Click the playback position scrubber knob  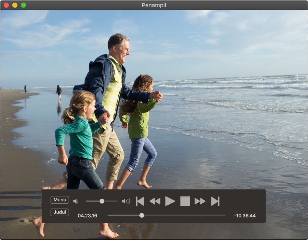[x=142, y=216]
